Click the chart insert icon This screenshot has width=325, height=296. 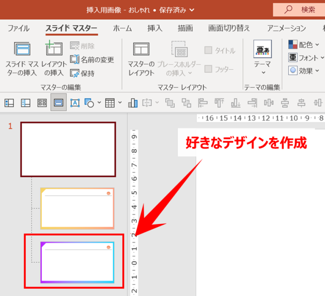pyautogui.click(x=132, y=102)
